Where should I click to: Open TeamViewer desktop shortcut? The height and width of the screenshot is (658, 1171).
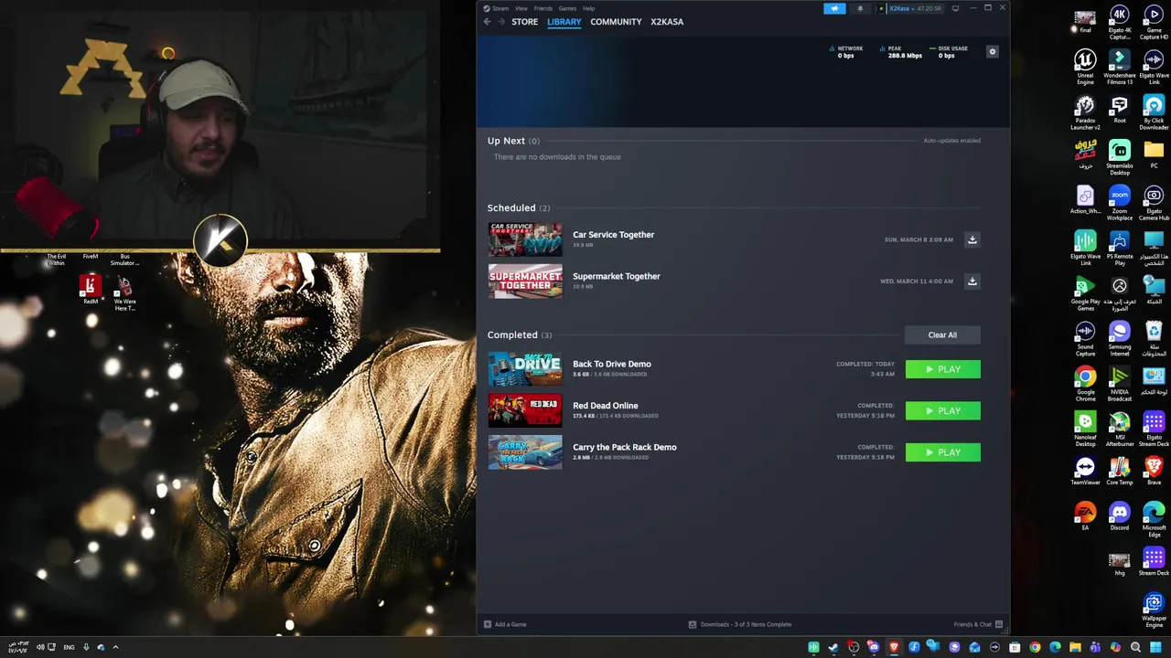[x=1085, y=471]
